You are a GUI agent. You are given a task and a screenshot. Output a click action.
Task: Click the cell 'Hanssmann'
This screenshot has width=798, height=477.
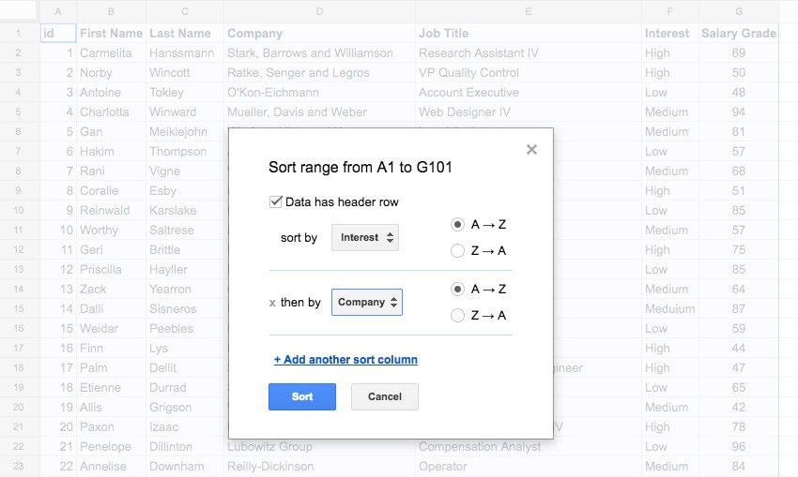[x=185, y=52]
